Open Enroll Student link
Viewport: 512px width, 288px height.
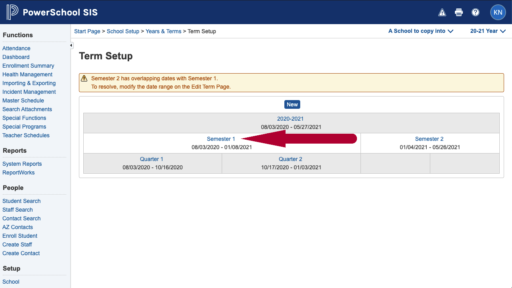[20, 236]
